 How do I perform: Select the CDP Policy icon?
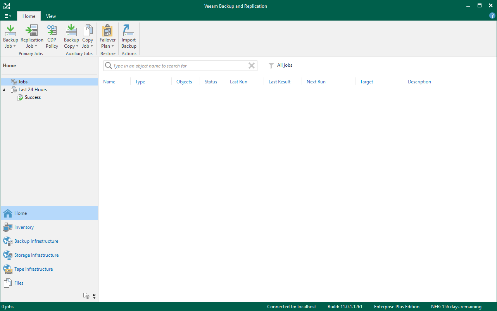click(x=52, y=31)
